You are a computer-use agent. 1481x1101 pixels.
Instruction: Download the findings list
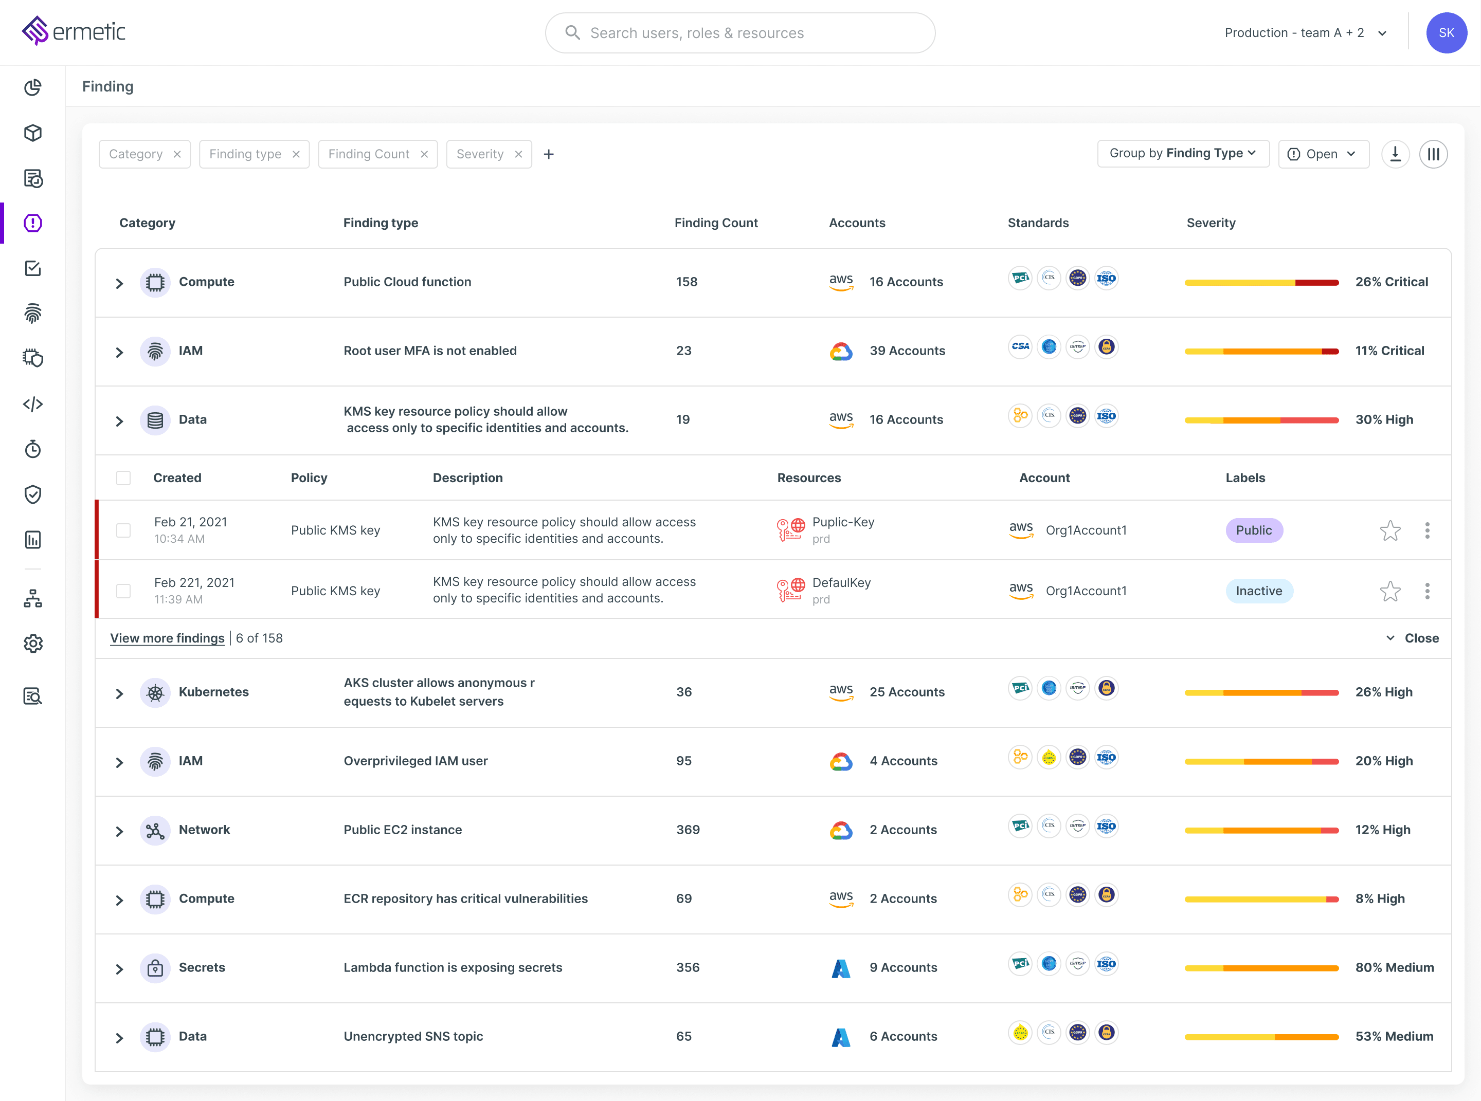click(x=1395, y=154)
